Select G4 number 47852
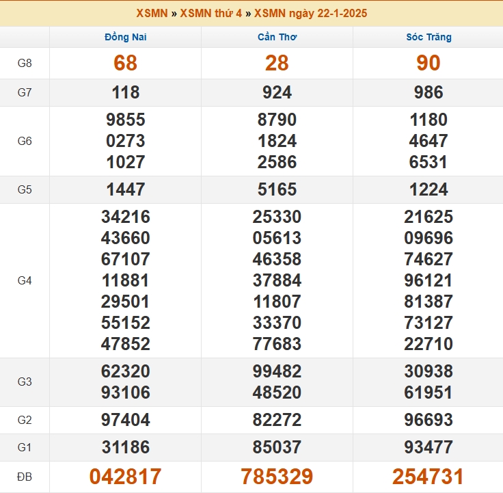Image resolution: width=503 pixels, height=493 pixels. tap(126, 344)
